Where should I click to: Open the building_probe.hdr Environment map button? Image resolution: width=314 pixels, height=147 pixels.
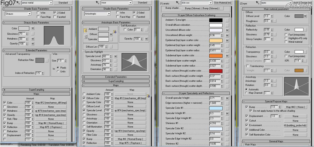click(295, 125)
